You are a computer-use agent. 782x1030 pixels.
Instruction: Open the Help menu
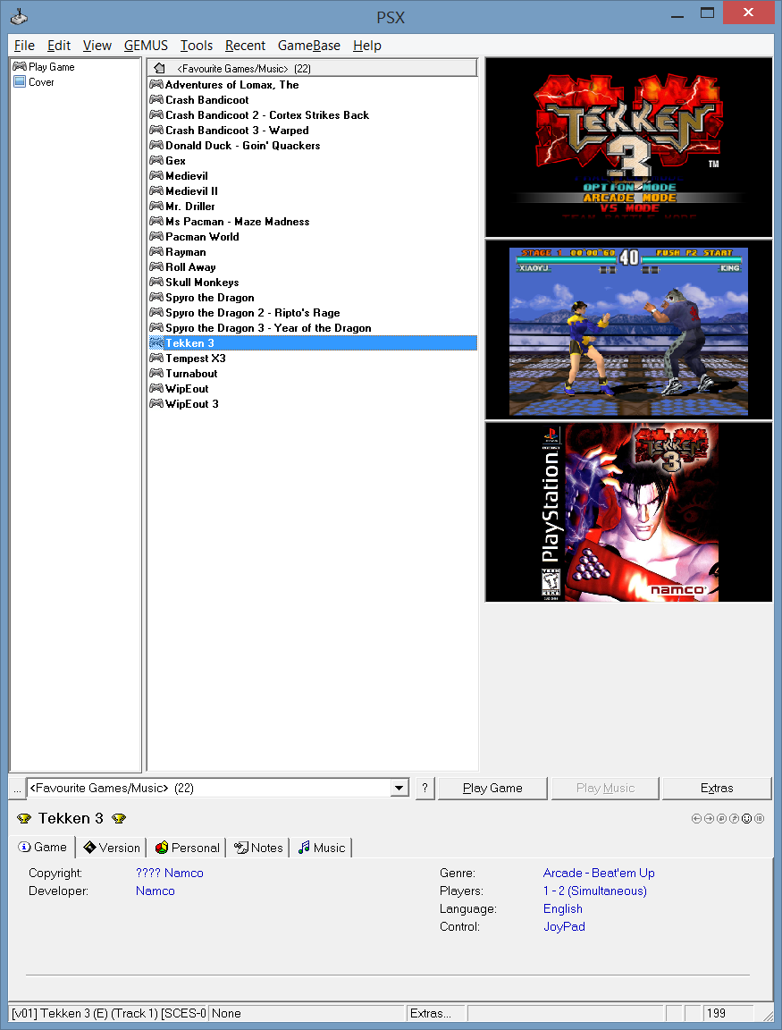coord(367,46)
